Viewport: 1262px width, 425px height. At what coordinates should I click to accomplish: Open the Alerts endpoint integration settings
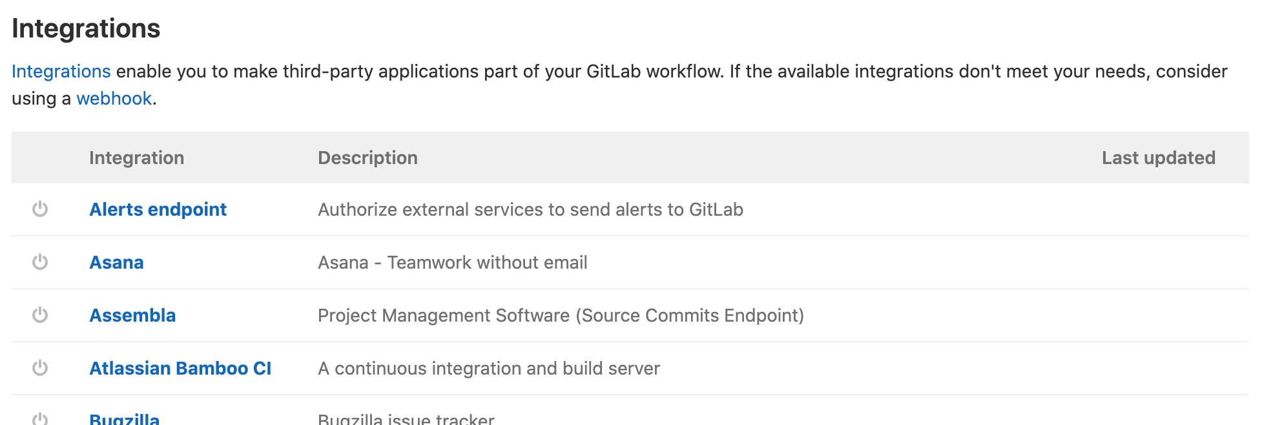click(158, 209)
